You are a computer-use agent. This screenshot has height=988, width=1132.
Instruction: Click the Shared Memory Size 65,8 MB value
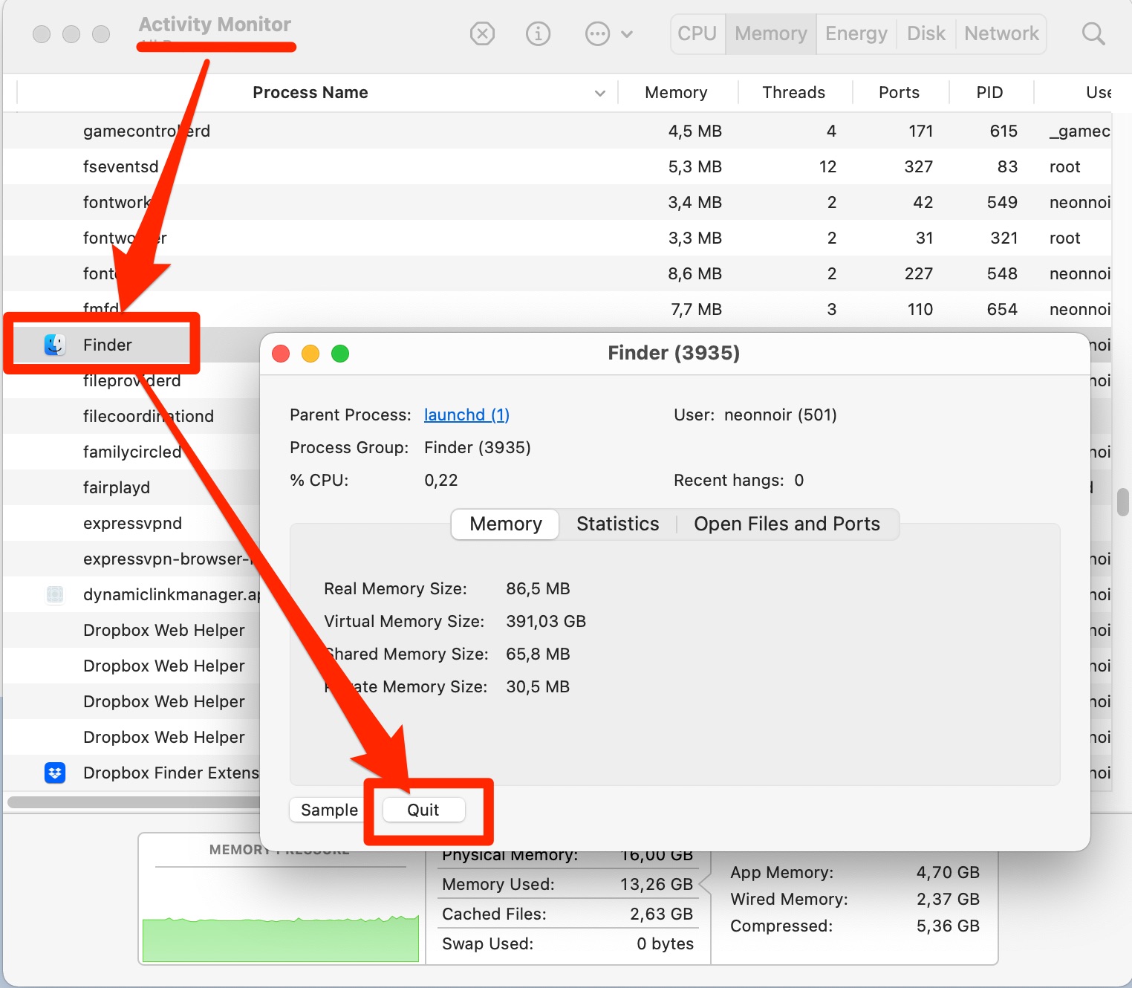538,654
